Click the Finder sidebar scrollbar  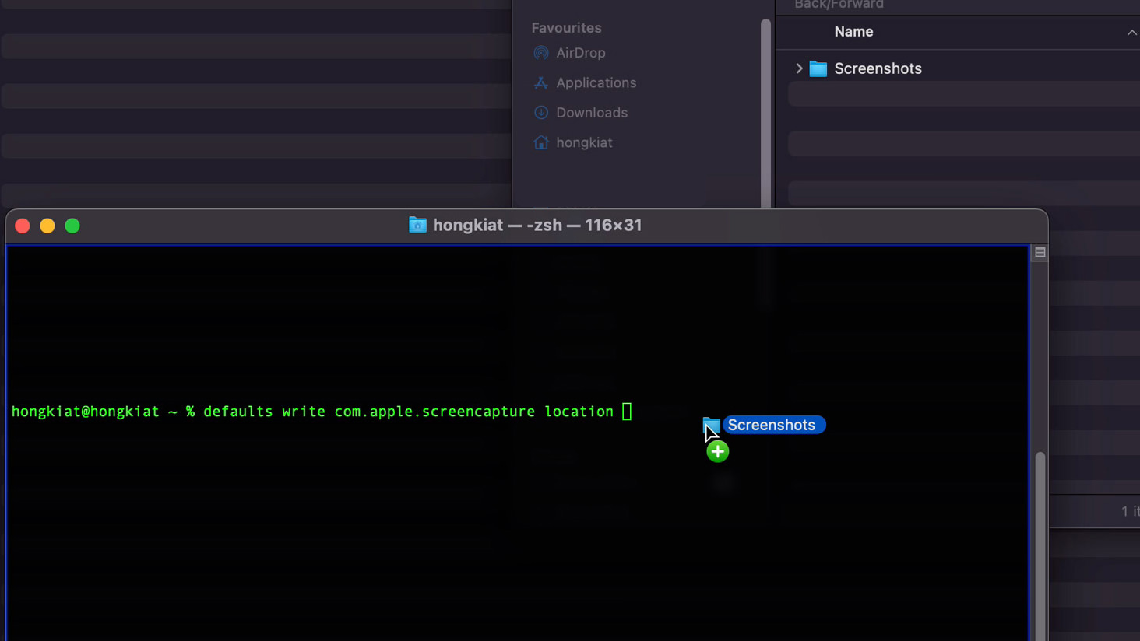(x=765, y=114)
